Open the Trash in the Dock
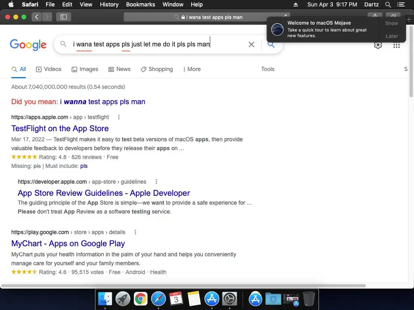Screen dimensions: 414x310 [308, 299]
